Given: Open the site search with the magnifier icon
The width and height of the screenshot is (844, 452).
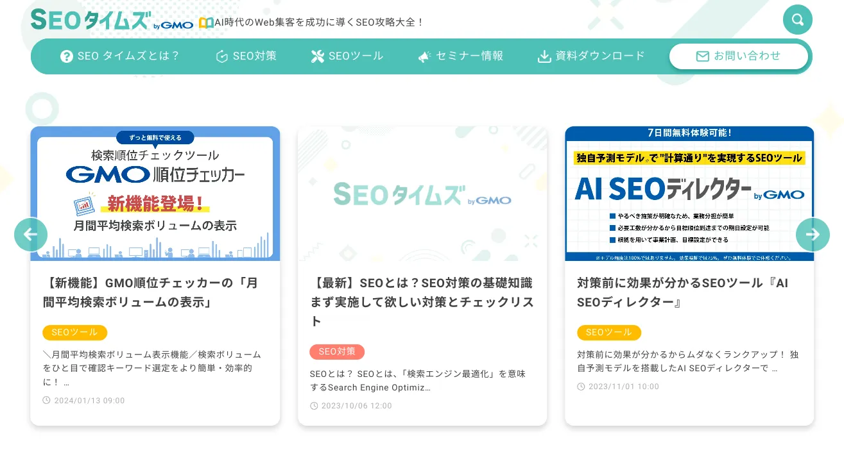Looking at the screenshot, I should point(797,20).
